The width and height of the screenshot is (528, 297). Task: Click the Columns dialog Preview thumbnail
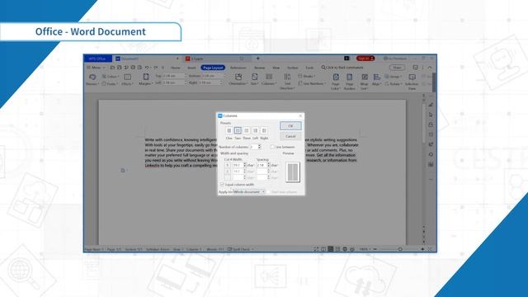click(x=293, y=172)
